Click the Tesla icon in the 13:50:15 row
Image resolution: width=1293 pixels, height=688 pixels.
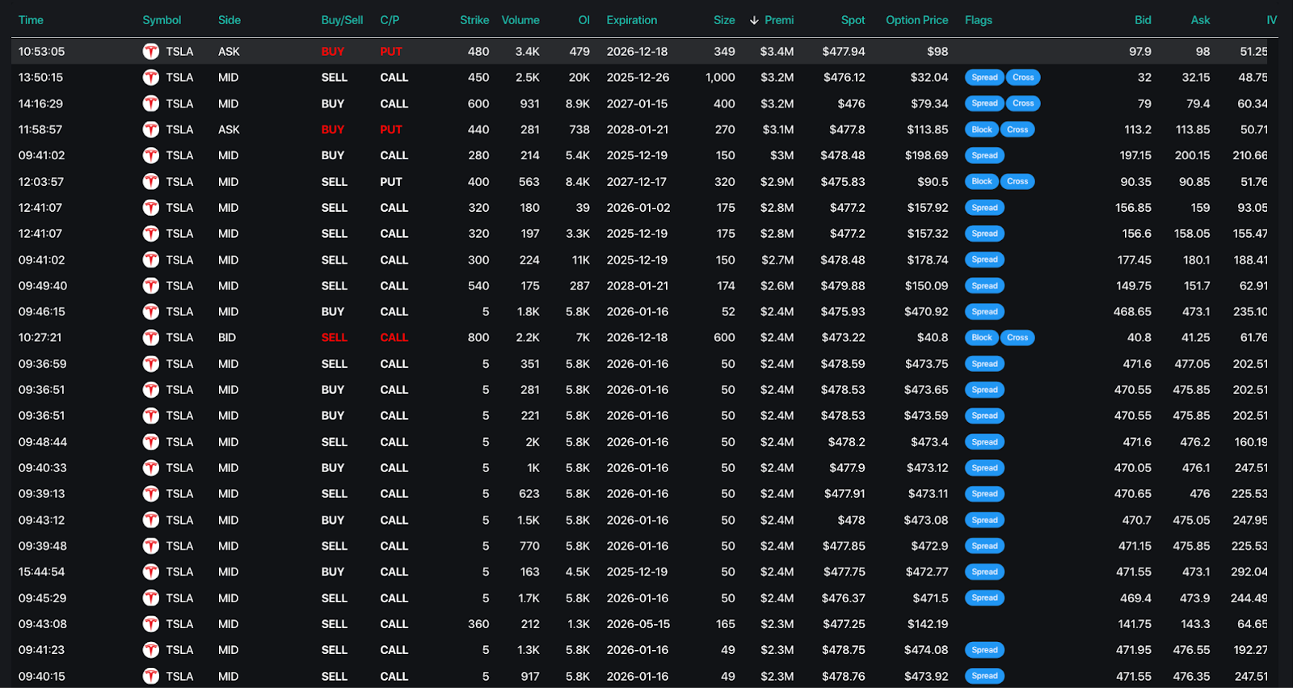151,78
